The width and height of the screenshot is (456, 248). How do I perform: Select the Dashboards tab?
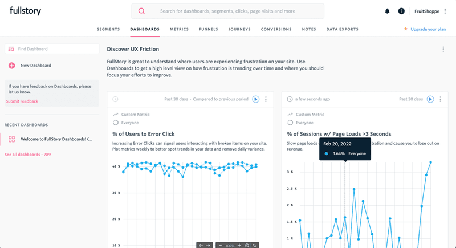pyautogui.click(x=145, y=29)
